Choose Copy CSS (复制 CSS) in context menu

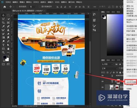click(x=130, y=6)
